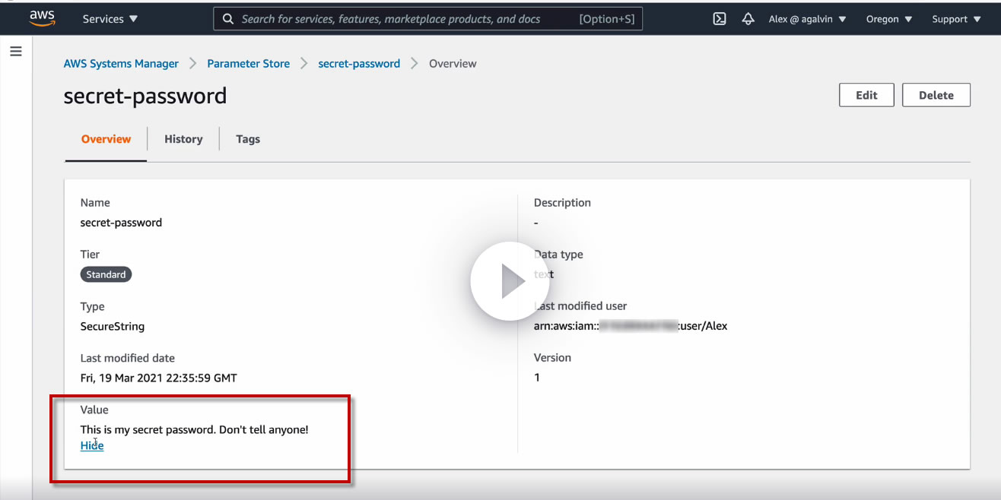Open the Services dropdown menu
This screenshot has width=1001, height=500.
click(x=110, y=19)
